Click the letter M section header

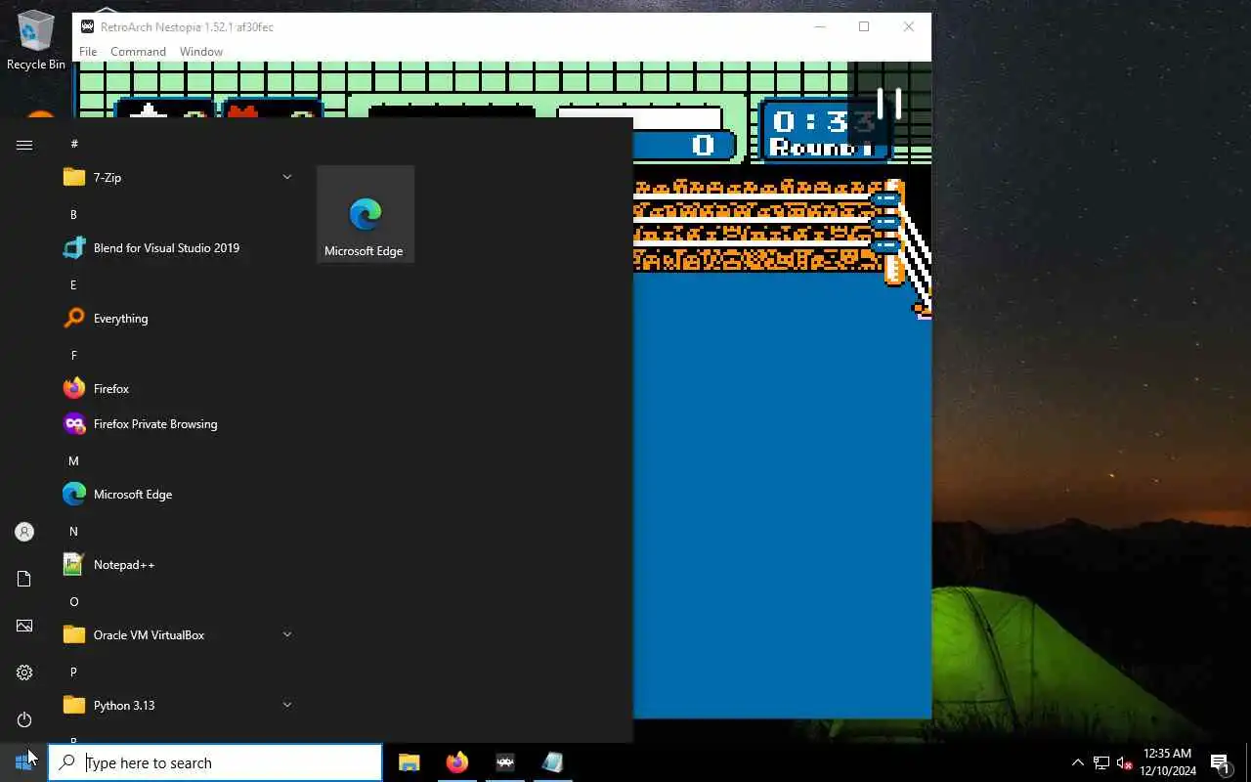73,460
